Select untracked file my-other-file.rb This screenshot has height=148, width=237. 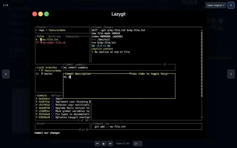pyautogui.click(x=54, y=42)
